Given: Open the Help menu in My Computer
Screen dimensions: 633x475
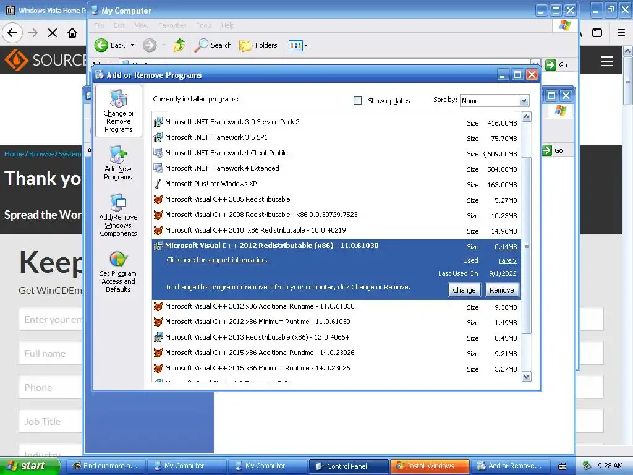Looking at the screenshot, I should pos(227,25).
